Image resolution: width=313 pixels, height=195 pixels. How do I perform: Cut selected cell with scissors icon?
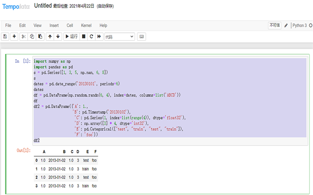[x=24, y=36]
